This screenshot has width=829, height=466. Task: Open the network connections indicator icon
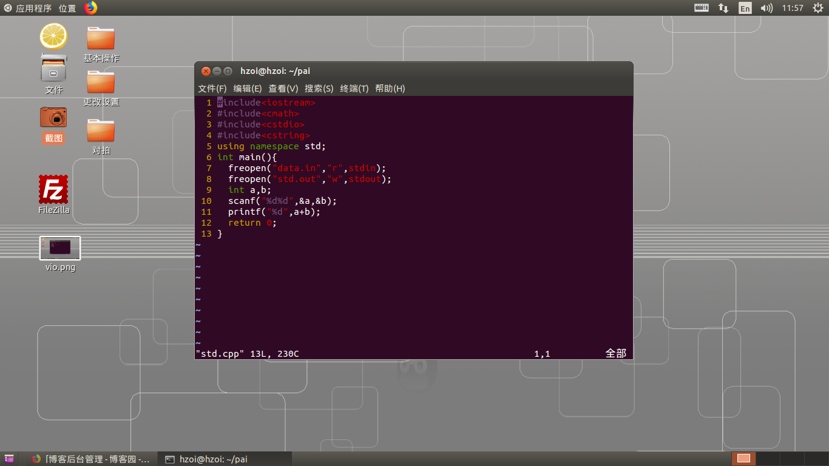(x=723, y=8)
